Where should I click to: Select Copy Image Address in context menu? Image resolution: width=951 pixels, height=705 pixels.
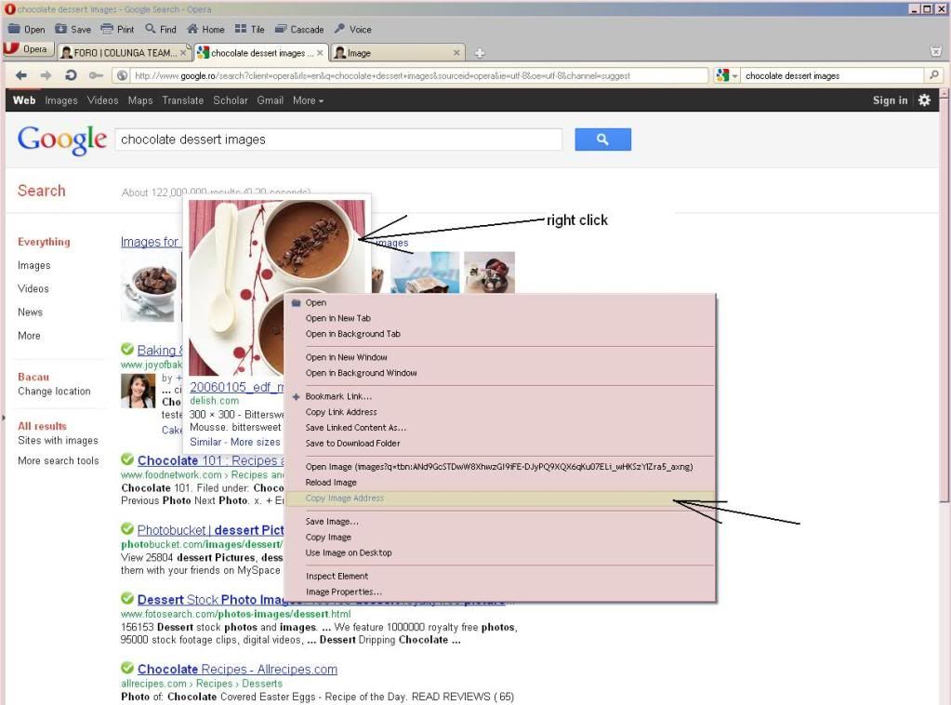coord(345,499)
